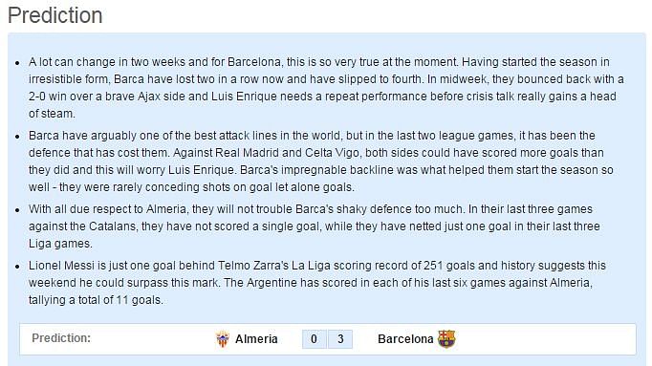652x366 pixels.
Task: Click the paragraph beginning 'Barca have arguably'
Action: [321, 161]
